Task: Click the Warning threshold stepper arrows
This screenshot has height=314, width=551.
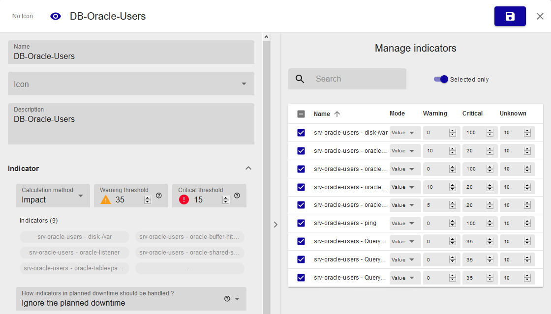Action: [147, 200]
